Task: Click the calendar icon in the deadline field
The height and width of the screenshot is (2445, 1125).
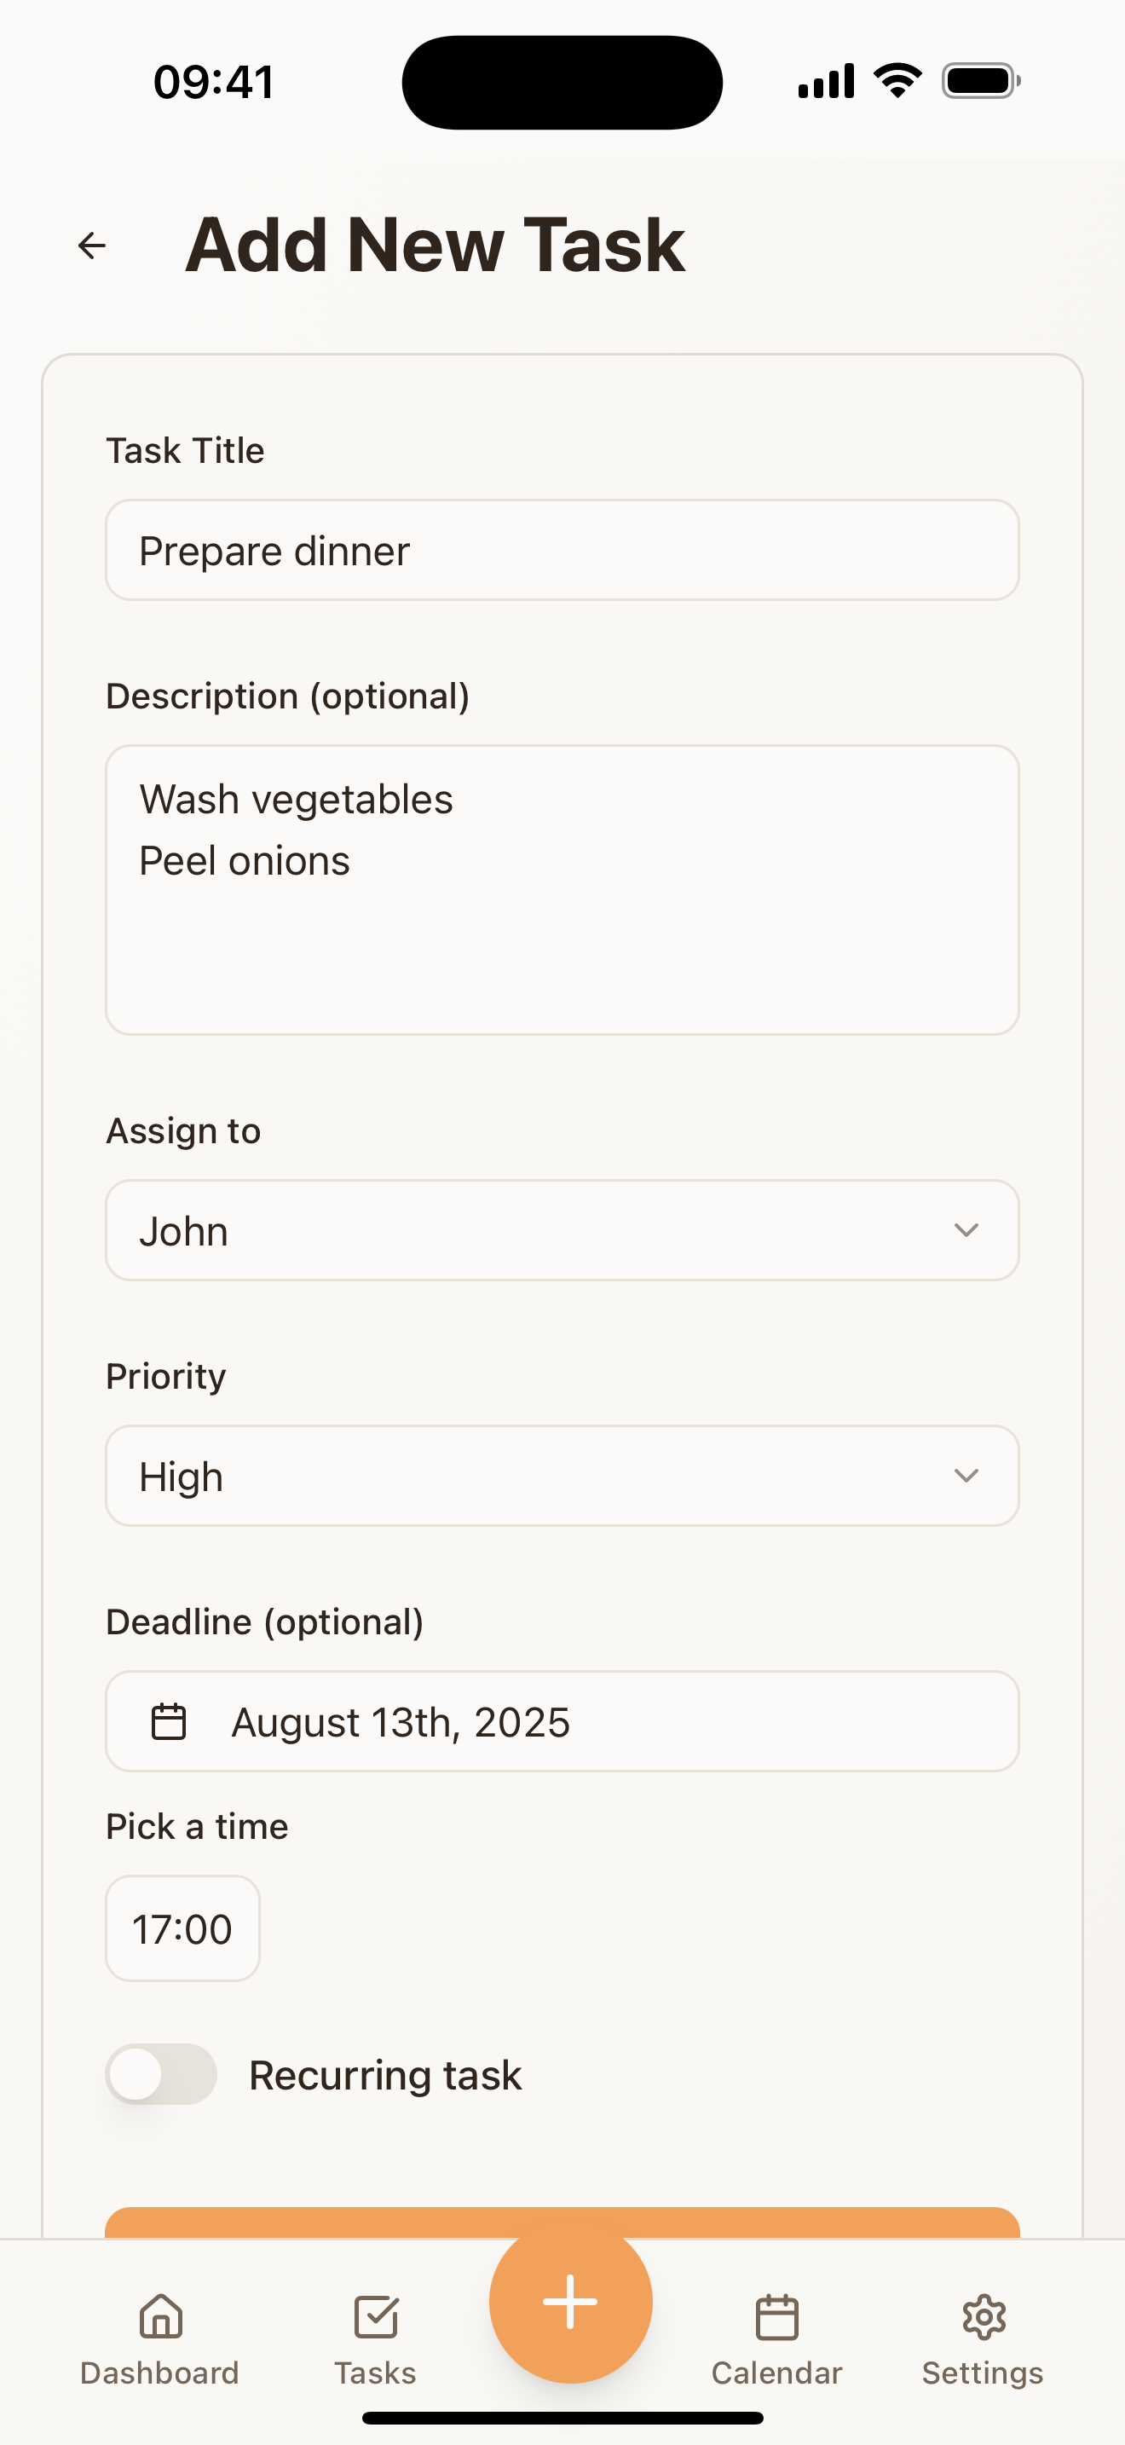Action: tap(169, 1722)
